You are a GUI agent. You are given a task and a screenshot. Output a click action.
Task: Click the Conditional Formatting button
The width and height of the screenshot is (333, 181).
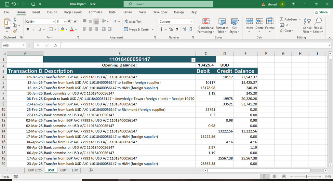[206, 26]
